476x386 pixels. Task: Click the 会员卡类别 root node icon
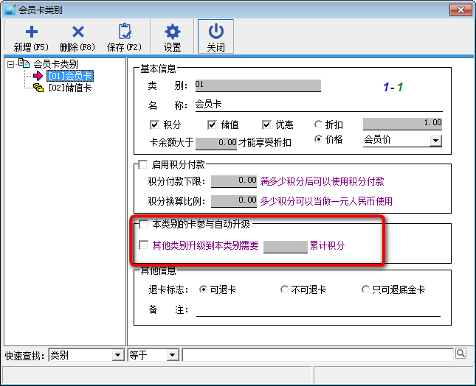coord(24,63)
